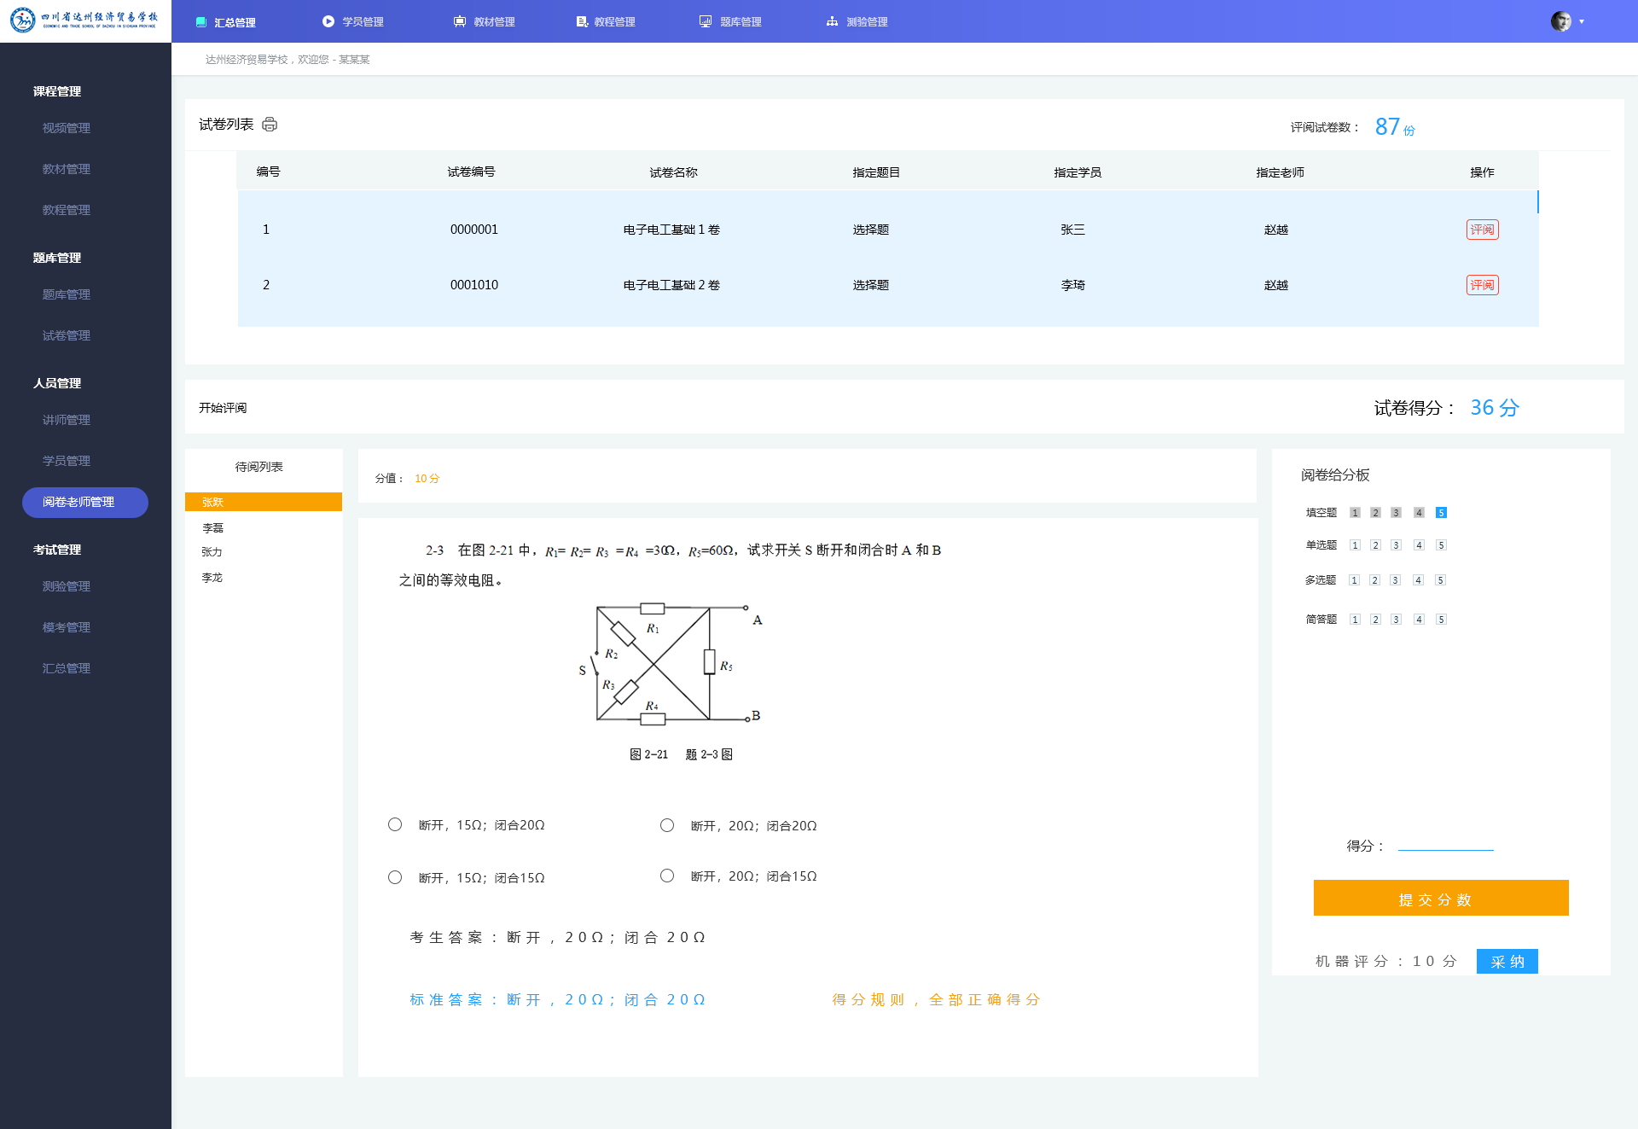1638x1129 pixels.
Task: Click the 试卷名称 column header
Action: 673,172
